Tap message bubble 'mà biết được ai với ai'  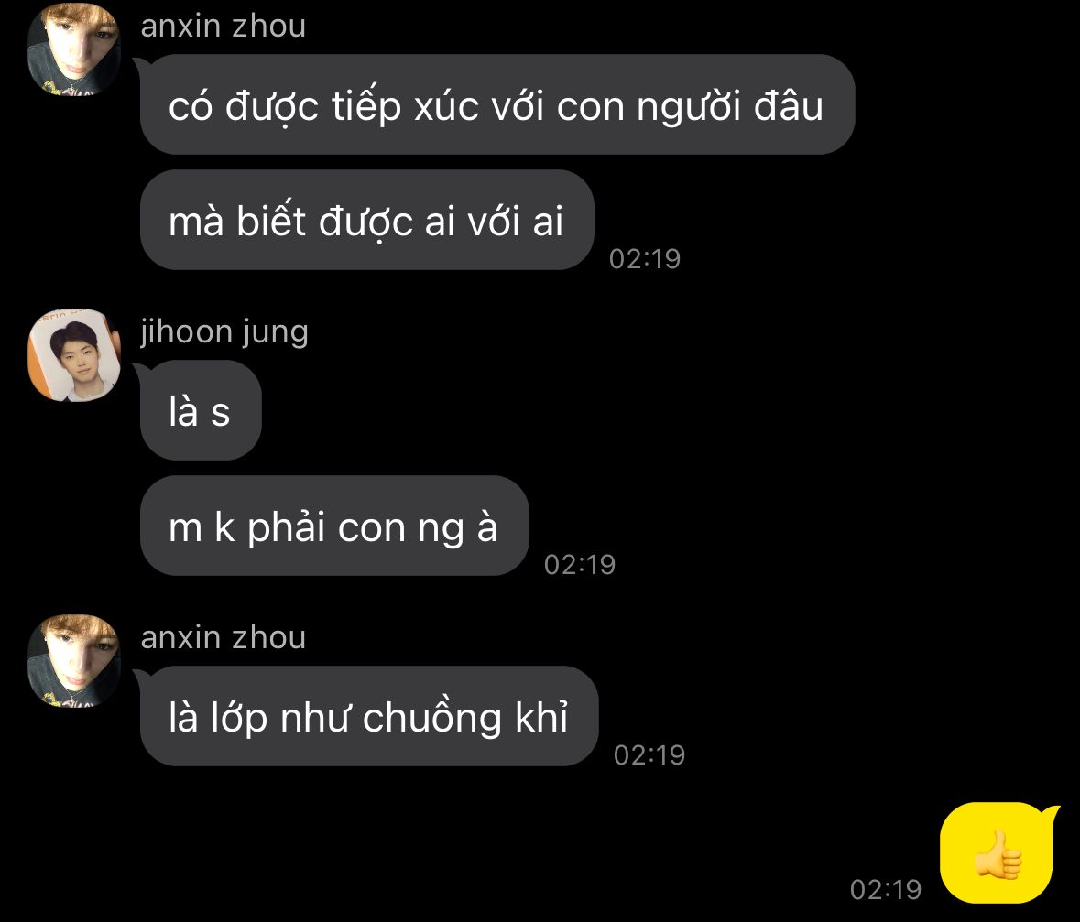click(367, 220)
